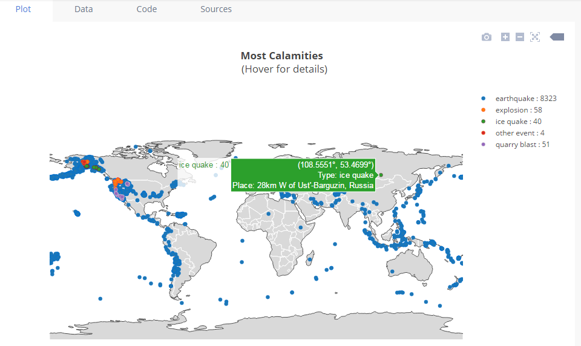581x346 pixels.
Task: Reset the map view icon
Action: (534, 37)
